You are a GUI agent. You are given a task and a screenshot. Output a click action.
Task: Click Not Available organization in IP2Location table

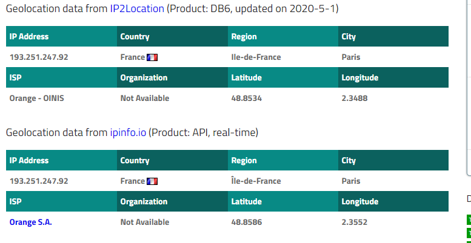[145, 98]
